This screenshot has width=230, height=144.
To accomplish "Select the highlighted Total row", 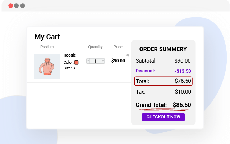I will [x=163, y=81].
